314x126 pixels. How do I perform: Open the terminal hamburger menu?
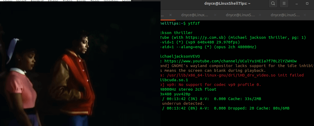click(x=284, y=3)
